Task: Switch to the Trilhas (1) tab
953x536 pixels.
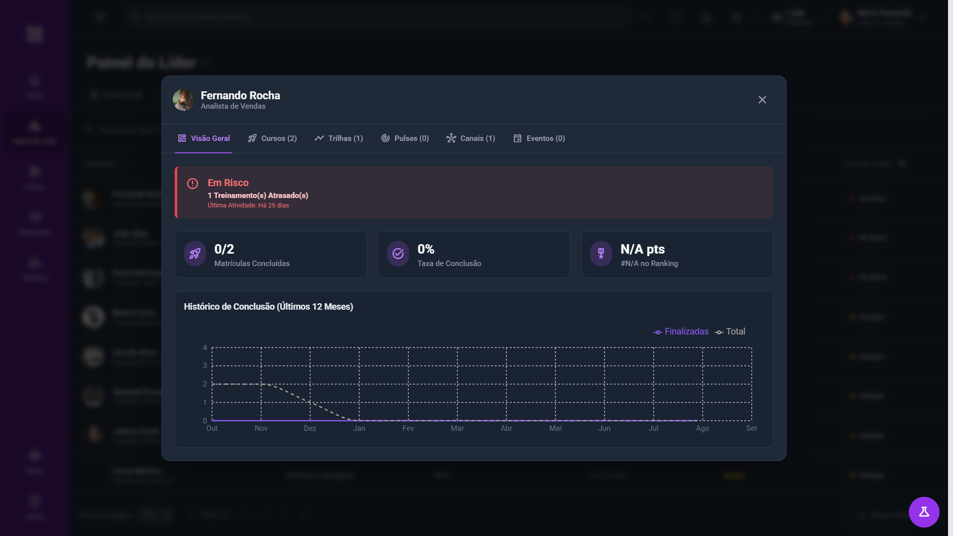Action: pyautogui.click(x=339, y=138)
